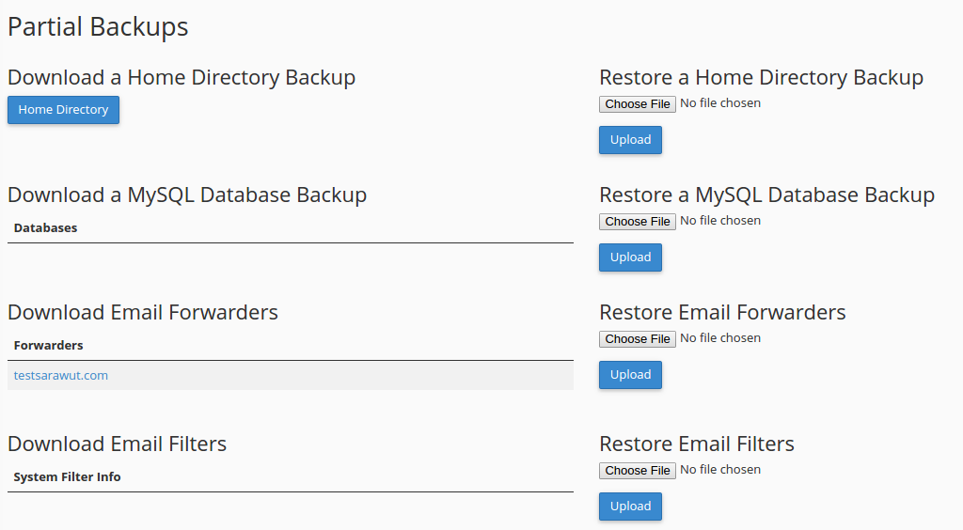Download the testsarawut.com forwarders backup
Image resolution: width=963 pixels, height=530 pixels.
point(61,376)
